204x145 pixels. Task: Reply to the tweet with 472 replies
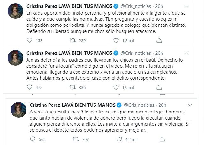[x=30, y=87]
